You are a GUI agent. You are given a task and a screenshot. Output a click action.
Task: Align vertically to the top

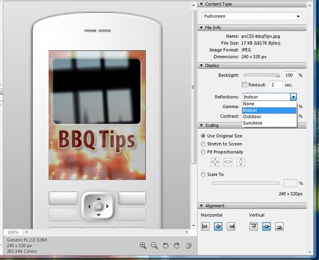[254, 227]
